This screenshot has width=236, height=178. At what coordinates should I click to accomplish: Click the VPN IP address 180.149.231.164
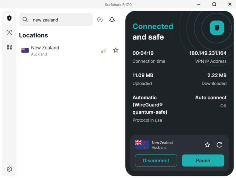[208, 53]
